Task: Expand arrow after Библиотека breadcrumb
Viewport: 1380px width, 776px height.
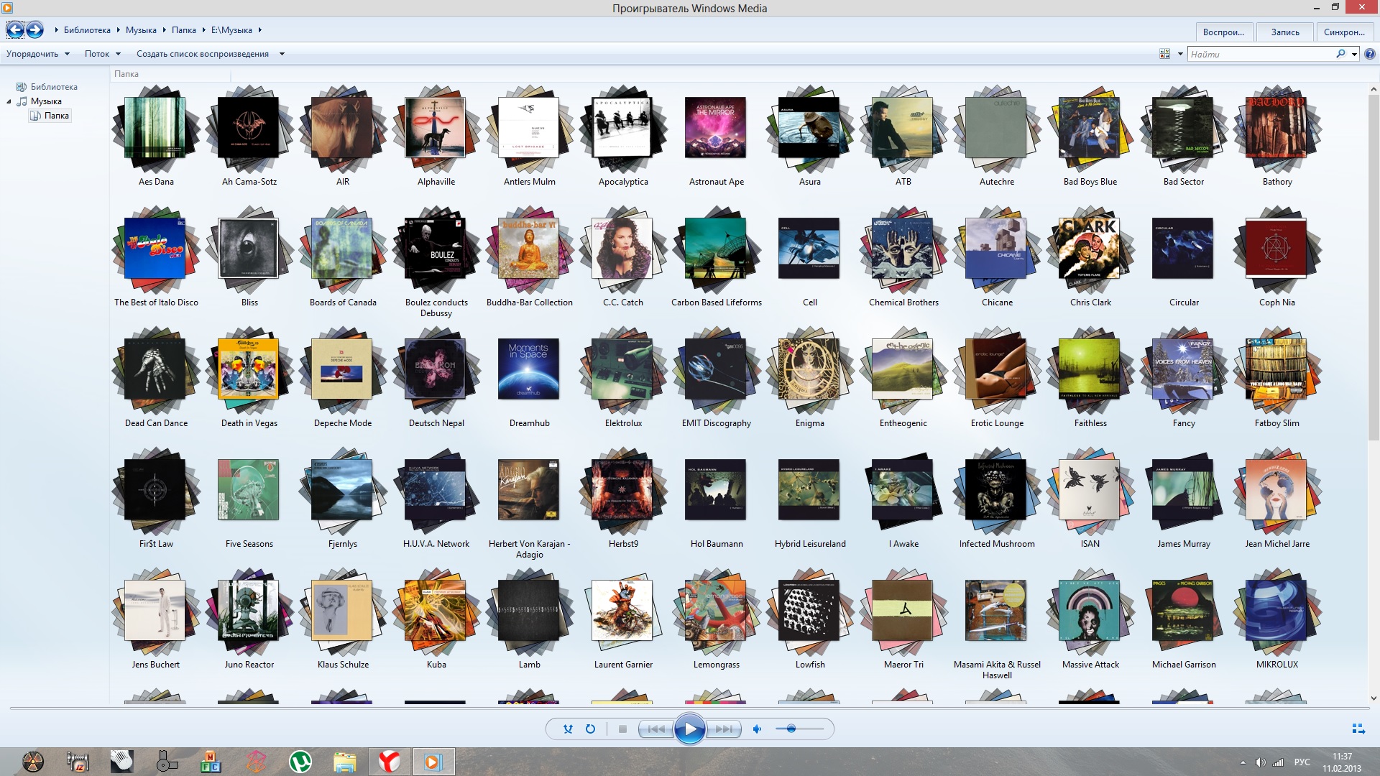Action: pyautogui.click(x=118, y=30)
